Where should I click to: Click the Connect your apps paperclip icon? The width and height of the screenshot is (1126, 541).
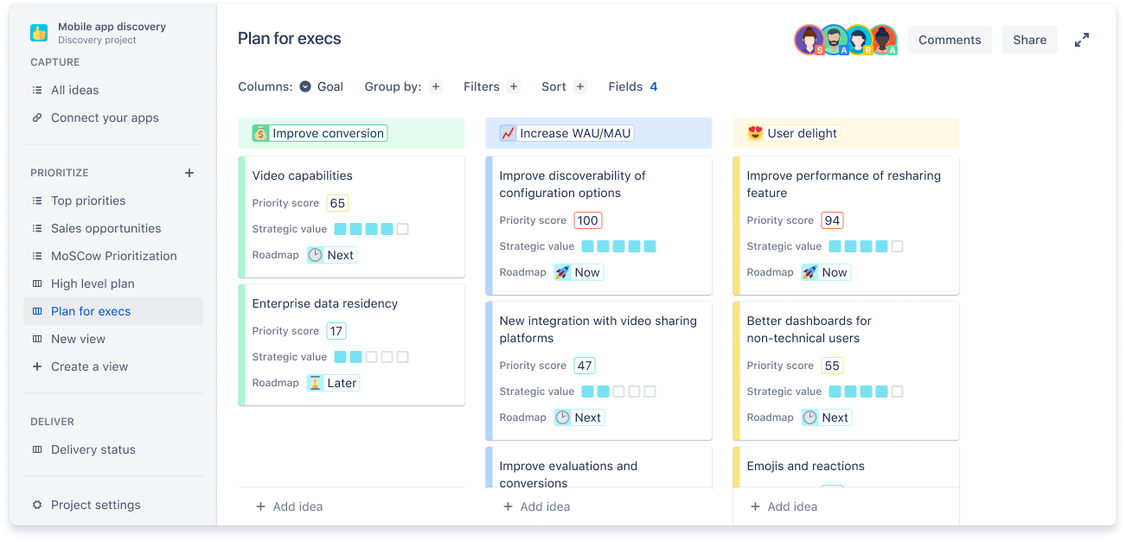pyautogui.click(x=36, y=118)
